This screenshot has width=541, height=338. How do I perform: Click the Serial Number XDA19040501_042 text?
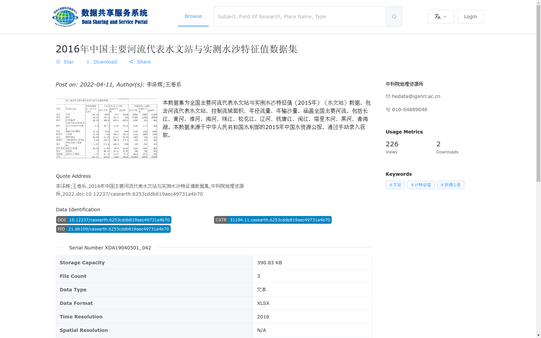[110, 248]
